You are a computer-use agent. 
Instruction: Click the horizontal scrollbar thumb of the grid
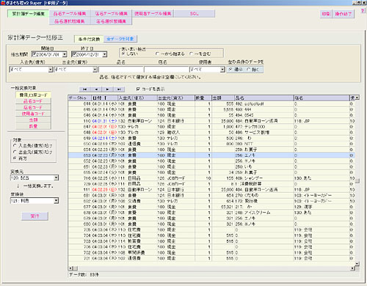click(75, 268)
